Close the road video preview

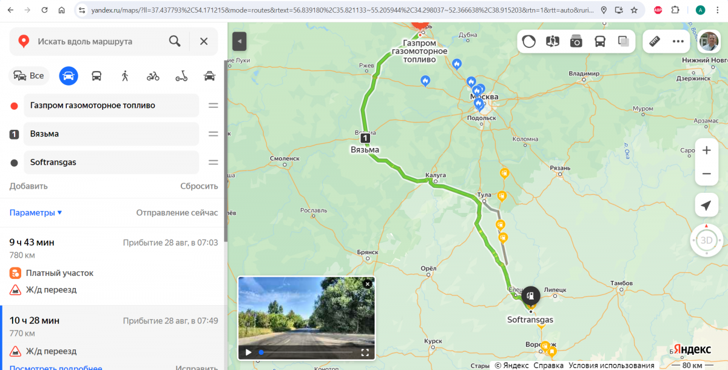[367, 284]
